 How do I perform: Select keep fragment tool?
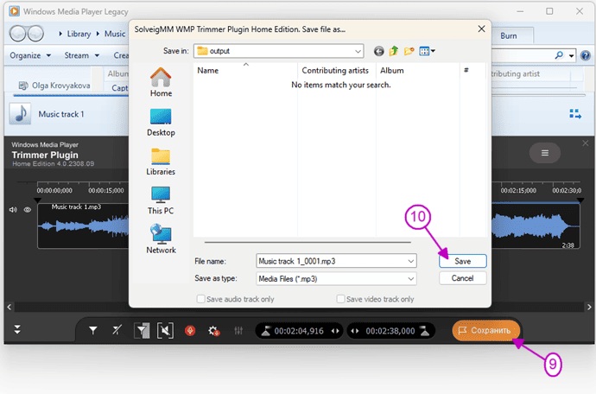[142, 330]
